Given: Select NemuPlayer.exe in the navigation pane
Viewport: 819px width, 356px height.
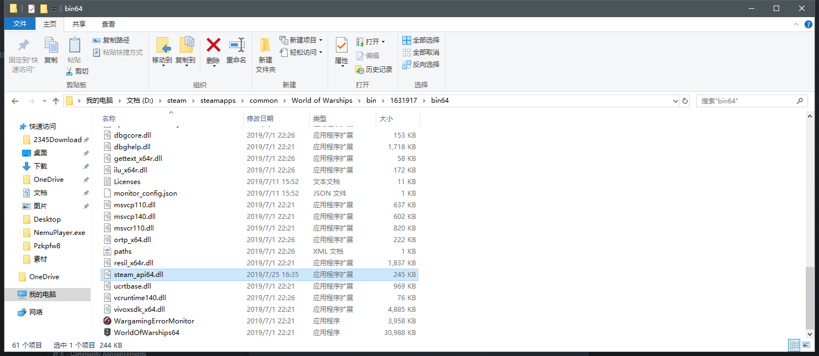Looking at the screenshot, I should (x=59, y=233).
